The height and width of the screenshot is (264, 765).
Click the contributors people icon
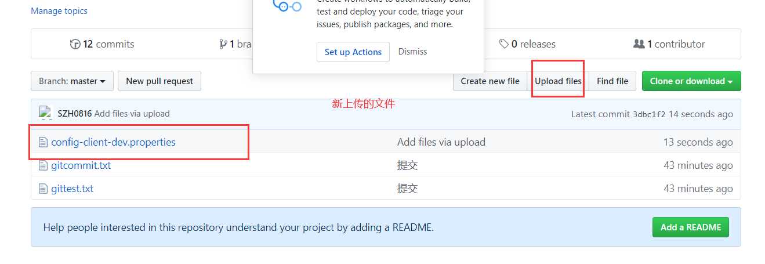click(x=639, y=44)
